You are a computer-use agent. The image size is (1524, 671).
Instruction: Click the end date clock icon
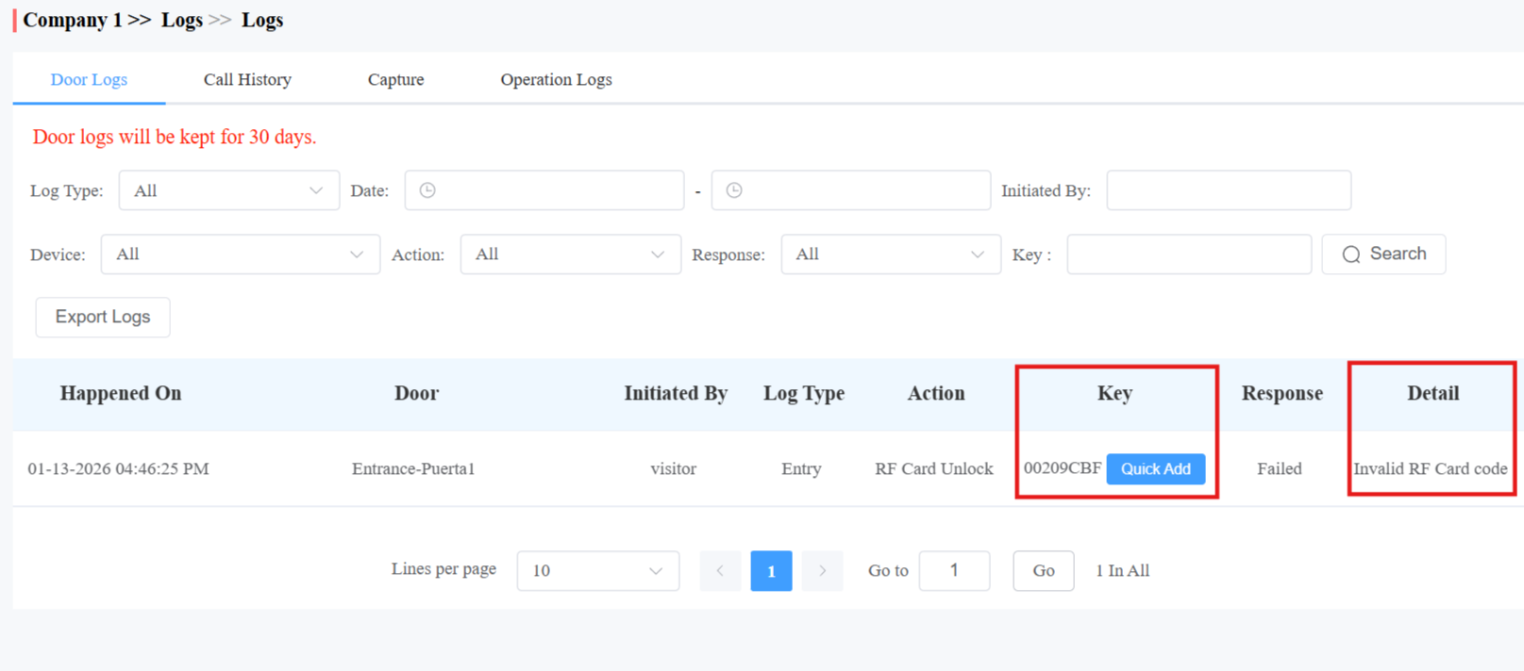tap(734, 190)
